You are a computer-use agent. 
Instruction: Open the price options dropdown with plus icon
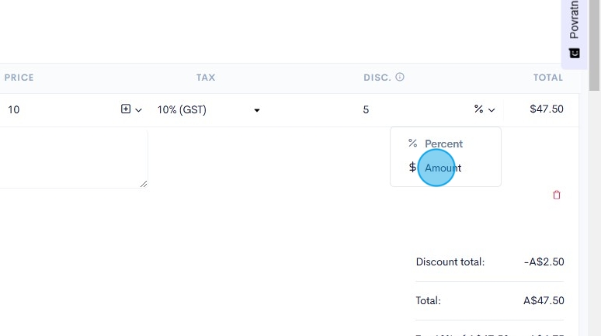(x=131, y=109)
